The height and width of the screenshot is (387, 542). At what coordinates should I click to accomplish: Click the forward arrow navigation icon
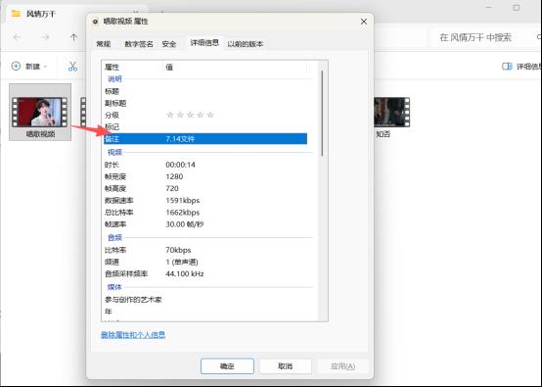click(x=45, y=37)
